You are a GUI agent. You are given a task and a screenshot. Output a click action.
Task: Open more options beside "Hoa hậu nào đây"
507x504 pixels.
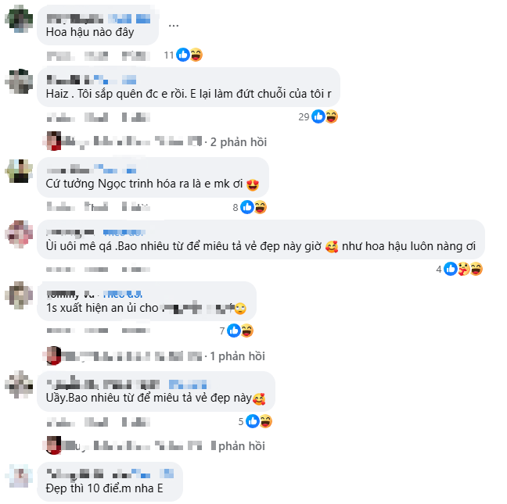(x=174, y=25)
